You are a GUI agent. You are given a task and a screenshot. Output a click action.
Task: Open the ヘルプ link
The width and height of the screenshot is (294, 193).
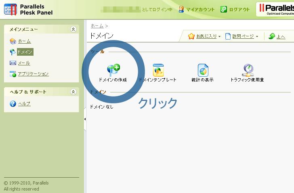(x=24, y=104)
